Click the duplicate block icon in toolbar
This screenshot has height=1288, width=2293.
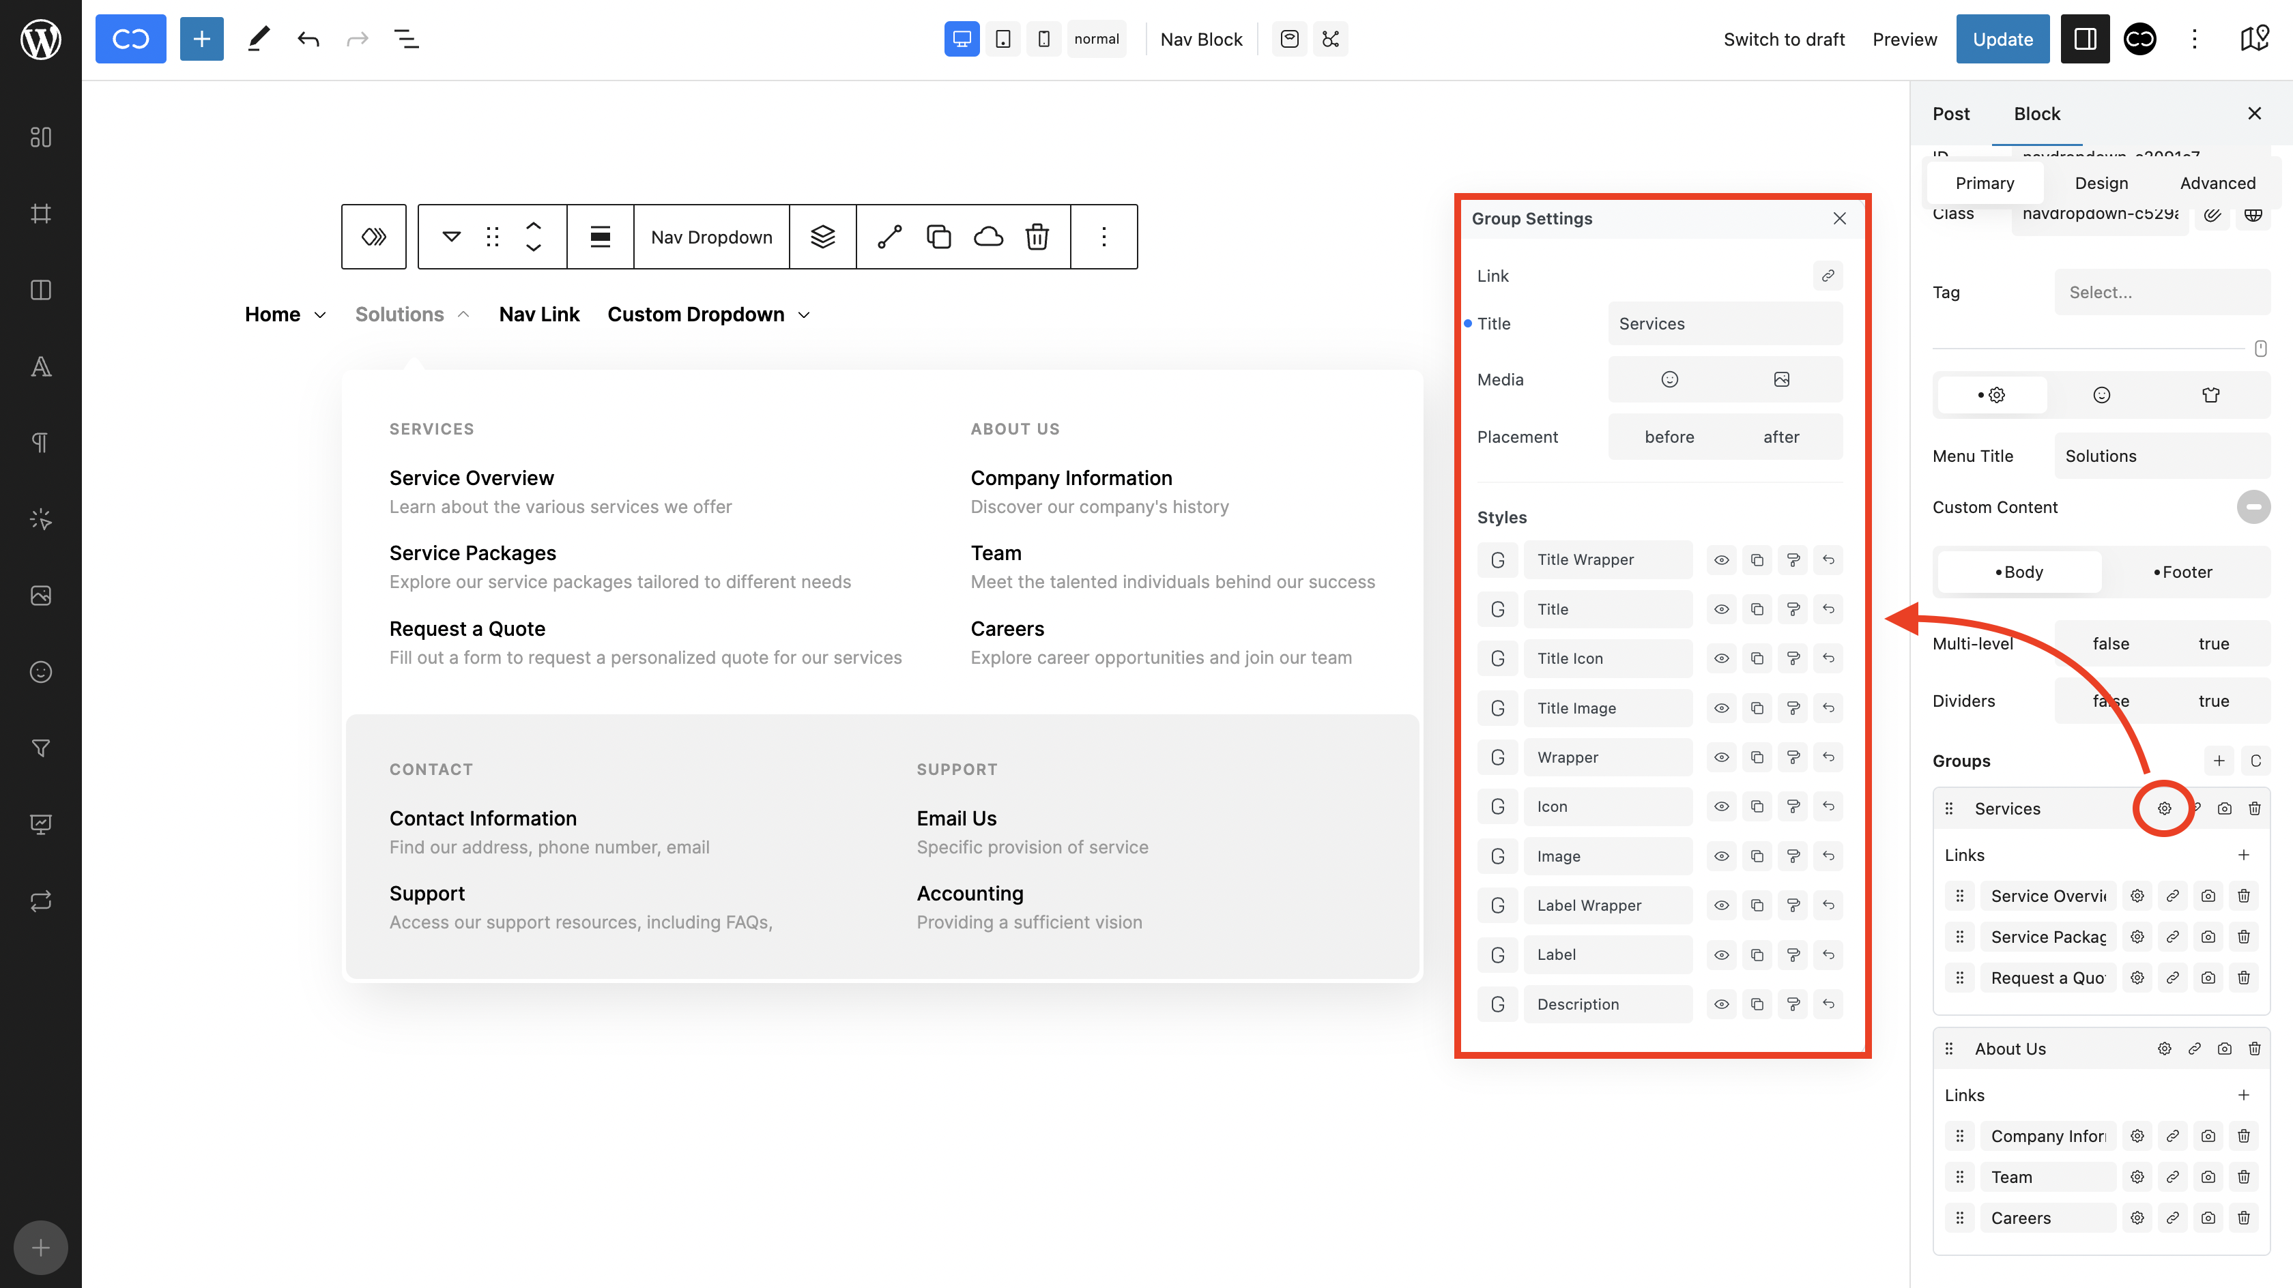coord(939,237)
